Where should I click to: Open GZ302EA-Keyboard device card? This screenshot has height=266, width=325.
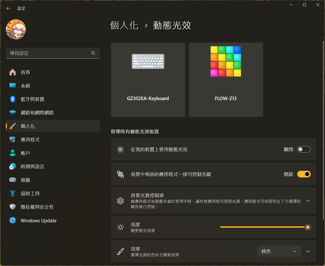[148, 80]
